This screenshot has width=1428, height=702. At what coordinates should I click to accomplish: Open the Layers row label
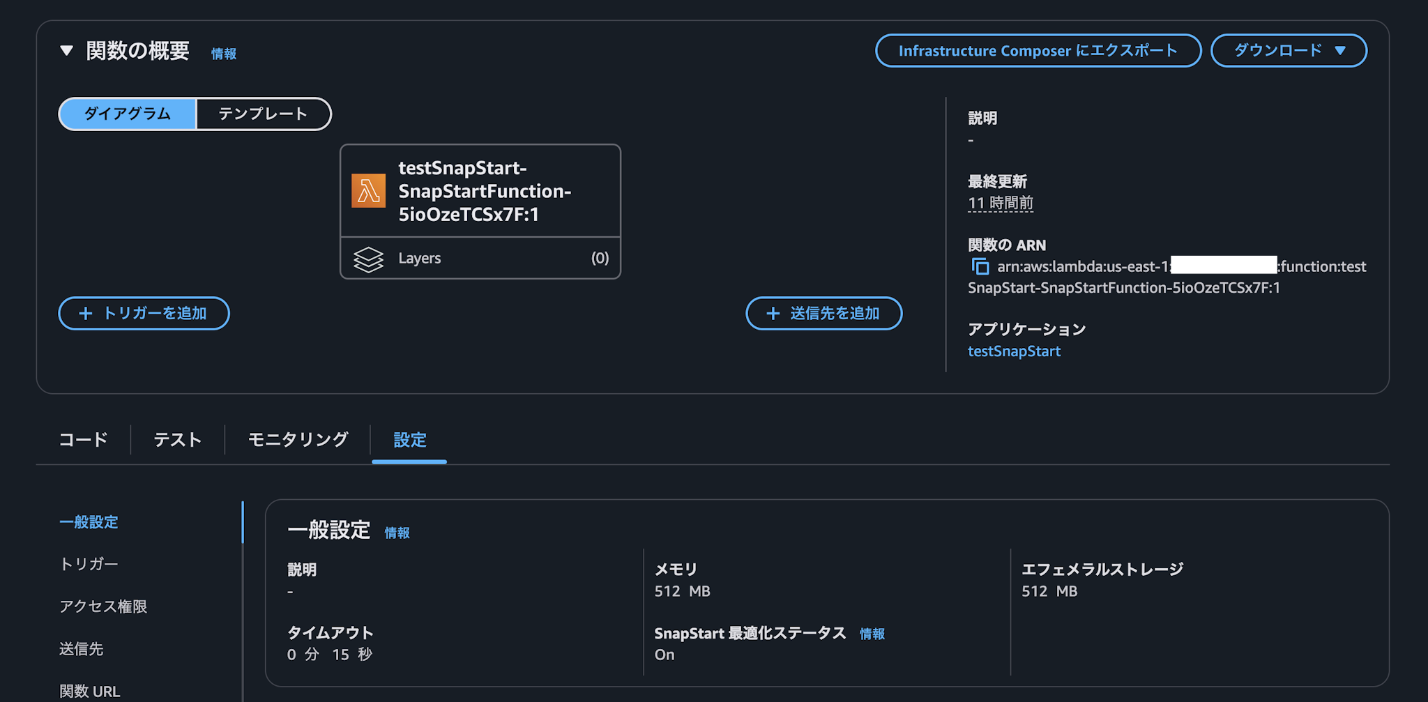point(420,258)
